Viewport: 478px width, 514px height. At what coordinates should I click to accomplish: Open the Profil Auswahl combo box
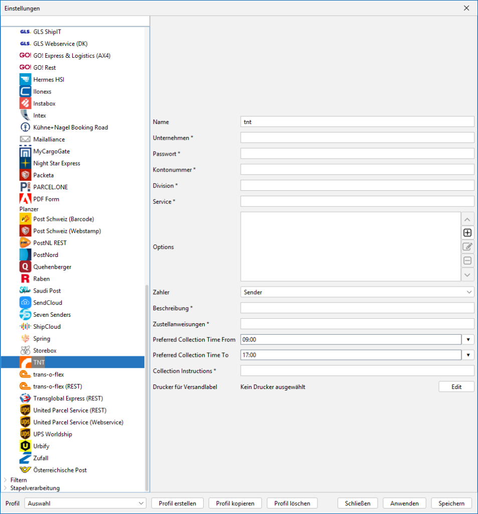click(86, 503)
